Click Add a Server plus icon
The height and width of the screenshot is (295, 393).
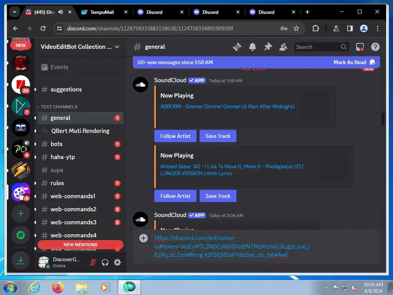pyautogui.click(x=21, y=214)
